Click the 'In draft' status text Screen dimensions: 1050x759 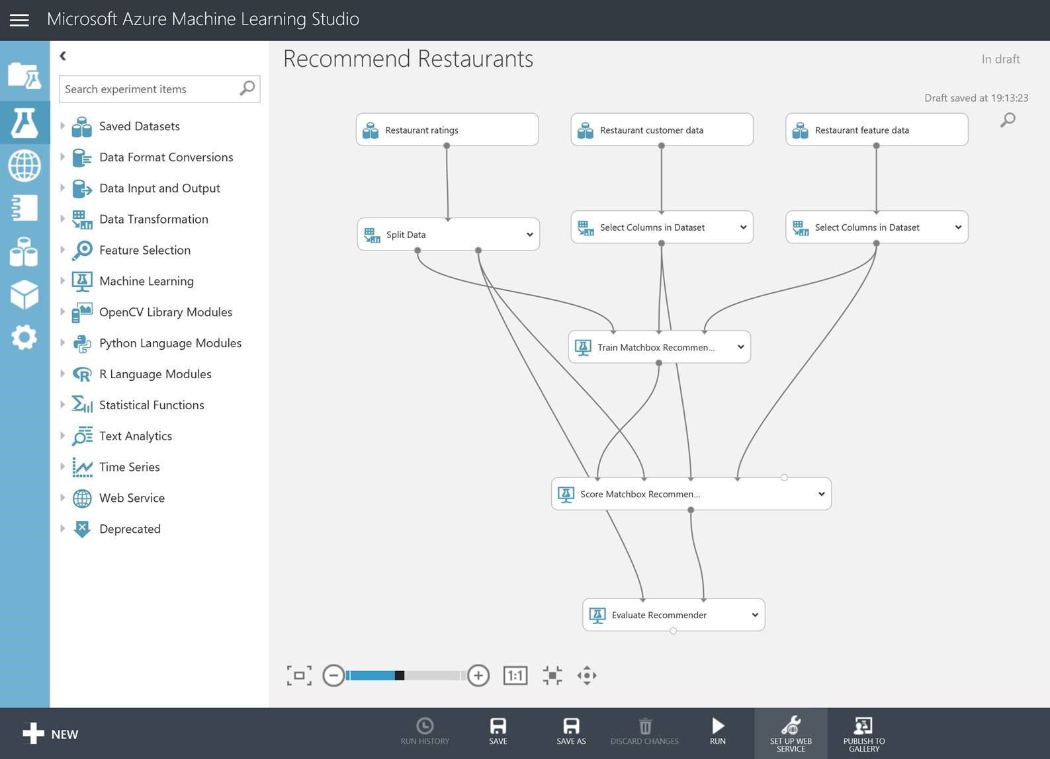(1000, 59)
